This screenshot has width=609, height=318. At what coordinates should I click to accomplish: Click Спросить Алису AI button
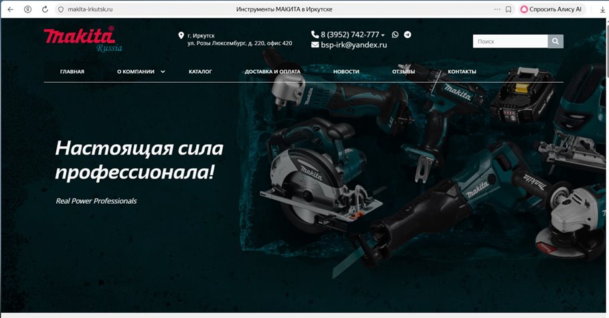551,9
